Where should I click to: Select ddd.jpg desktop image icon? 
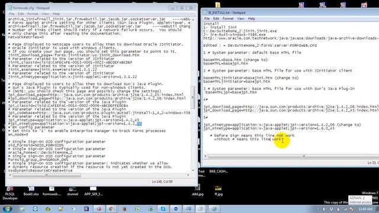(197, 191)
